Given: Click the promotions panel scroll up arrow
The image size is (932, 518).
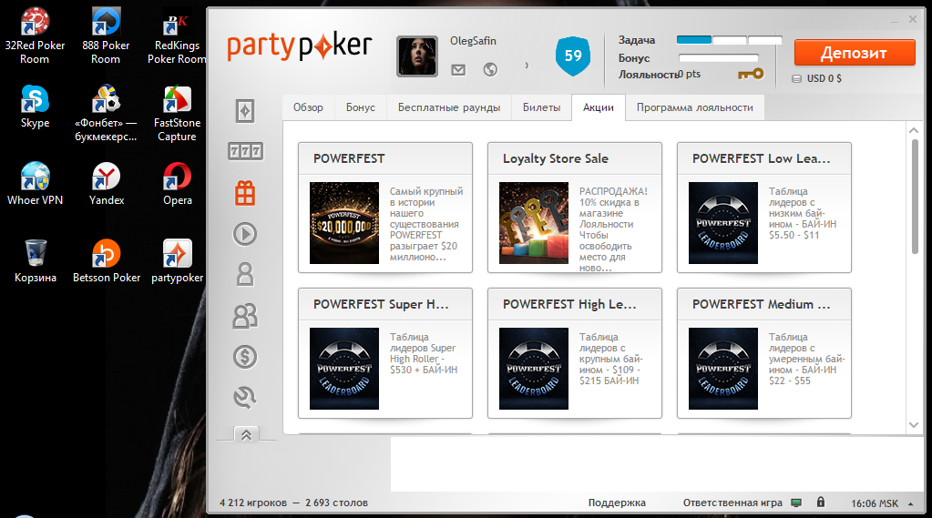Looking at the screenshot, I should [914, 129].
